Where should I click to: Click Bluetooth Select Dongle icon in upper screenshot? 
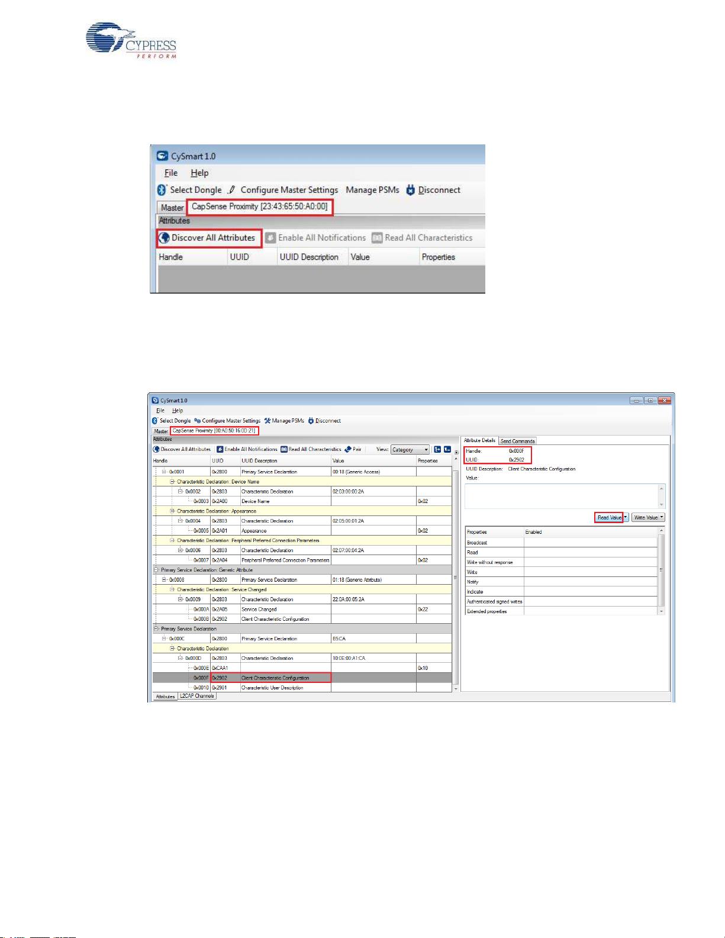(162, 190)
